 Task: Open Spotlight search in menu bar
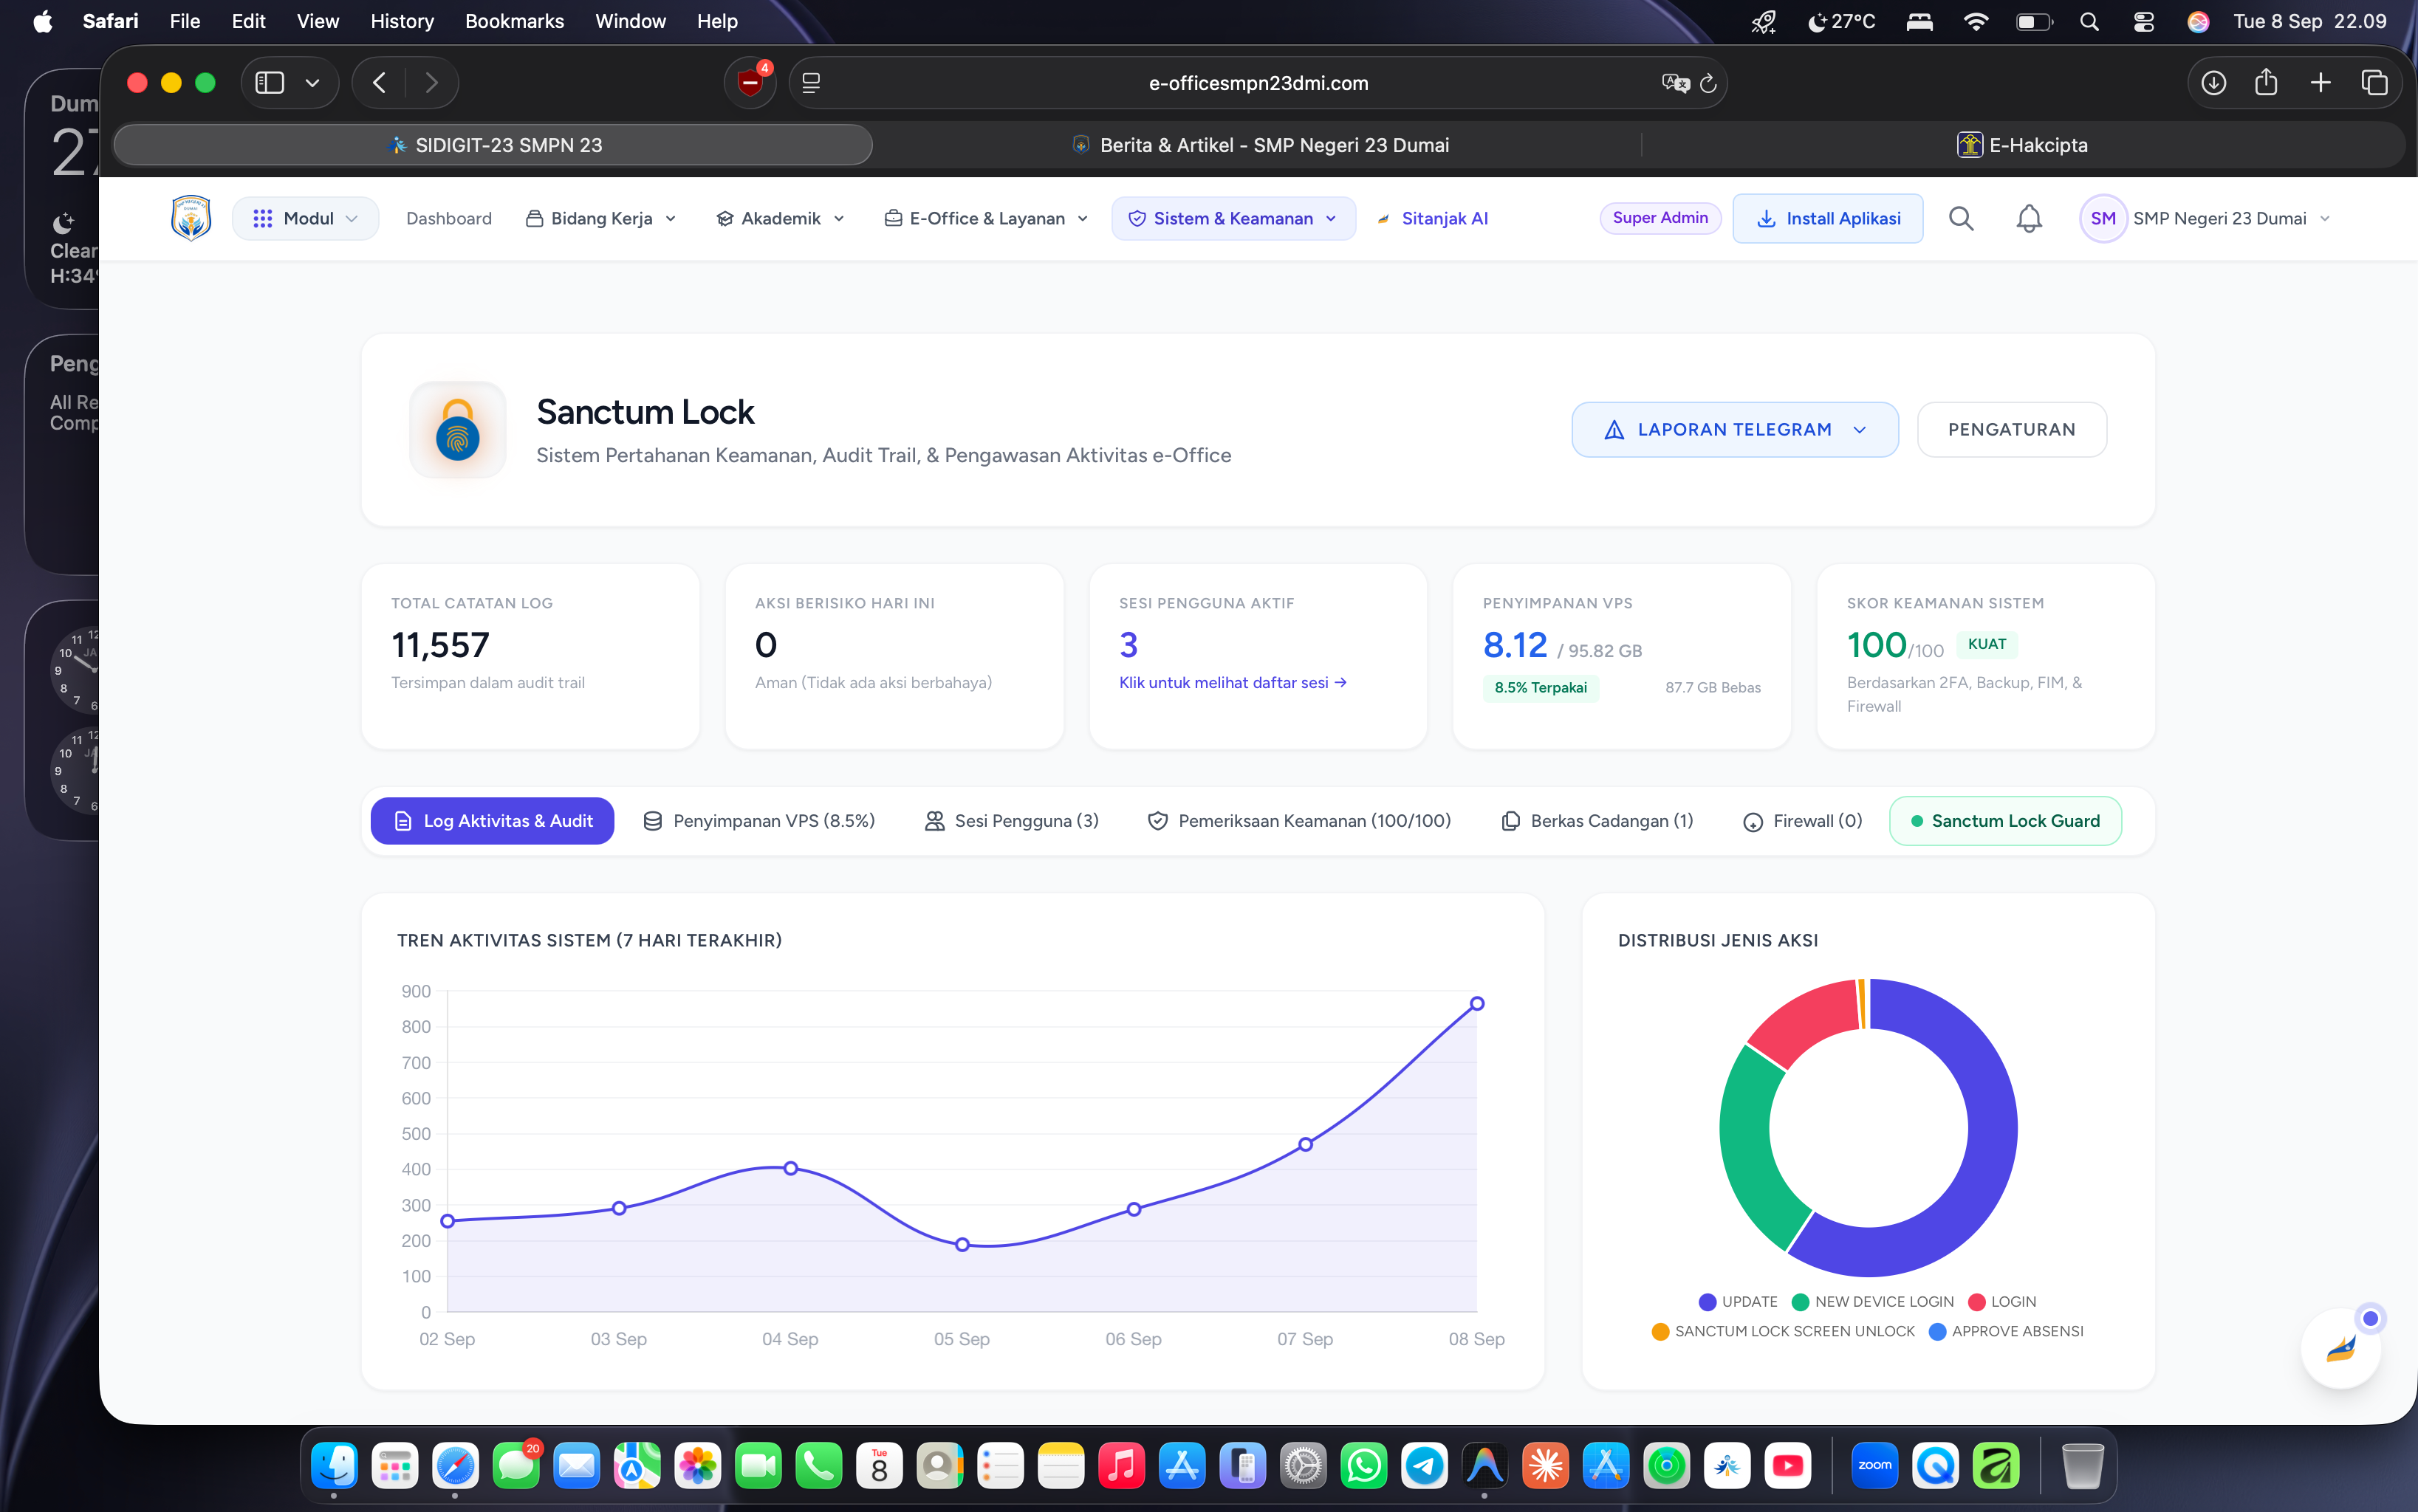click(2089, 21)
